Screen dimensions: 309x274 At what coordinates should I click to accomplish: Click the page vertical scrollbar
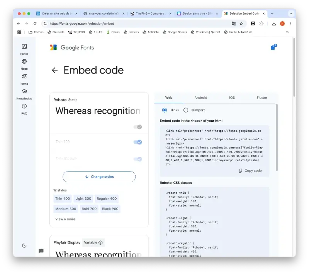pyautogui.click(x=294, y=67)
